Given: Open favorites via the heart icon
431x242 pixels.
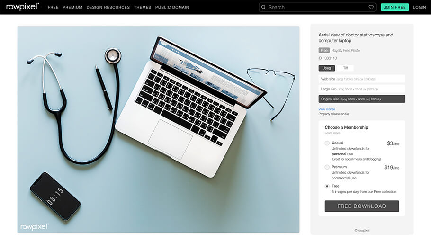Looking at the screenshot, I should tap(371, 7).
